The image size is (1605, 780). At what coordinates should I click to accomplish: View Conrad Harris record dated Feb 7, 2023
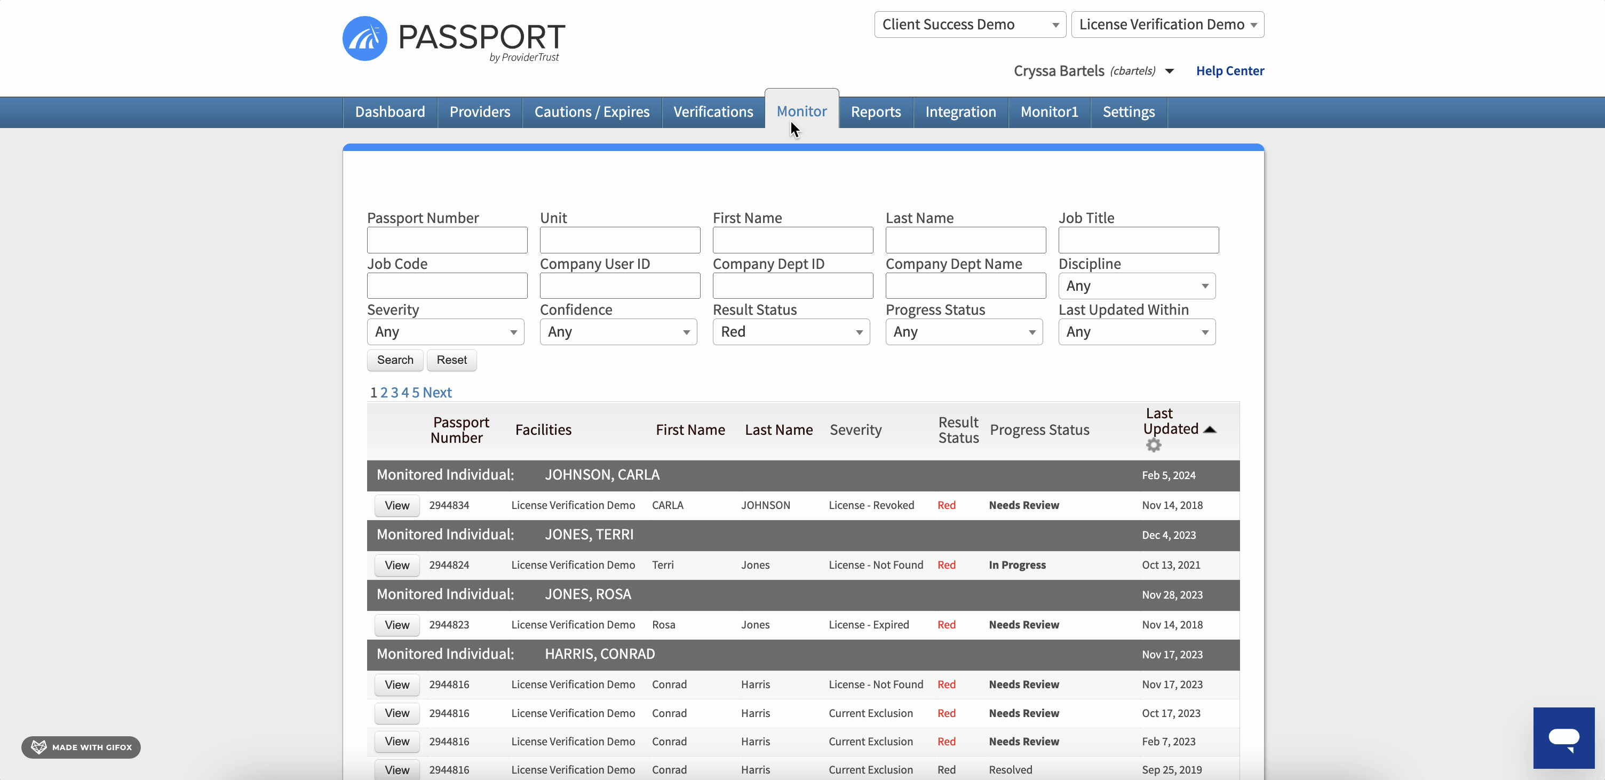pyautogui.click(x=397, y=742)
